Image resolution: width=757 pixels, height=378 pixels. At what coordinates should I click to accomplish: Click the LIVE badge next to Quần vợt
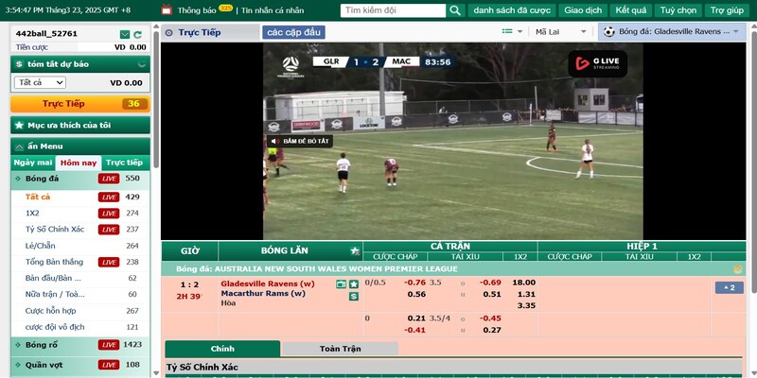click(x=109, y=365)
